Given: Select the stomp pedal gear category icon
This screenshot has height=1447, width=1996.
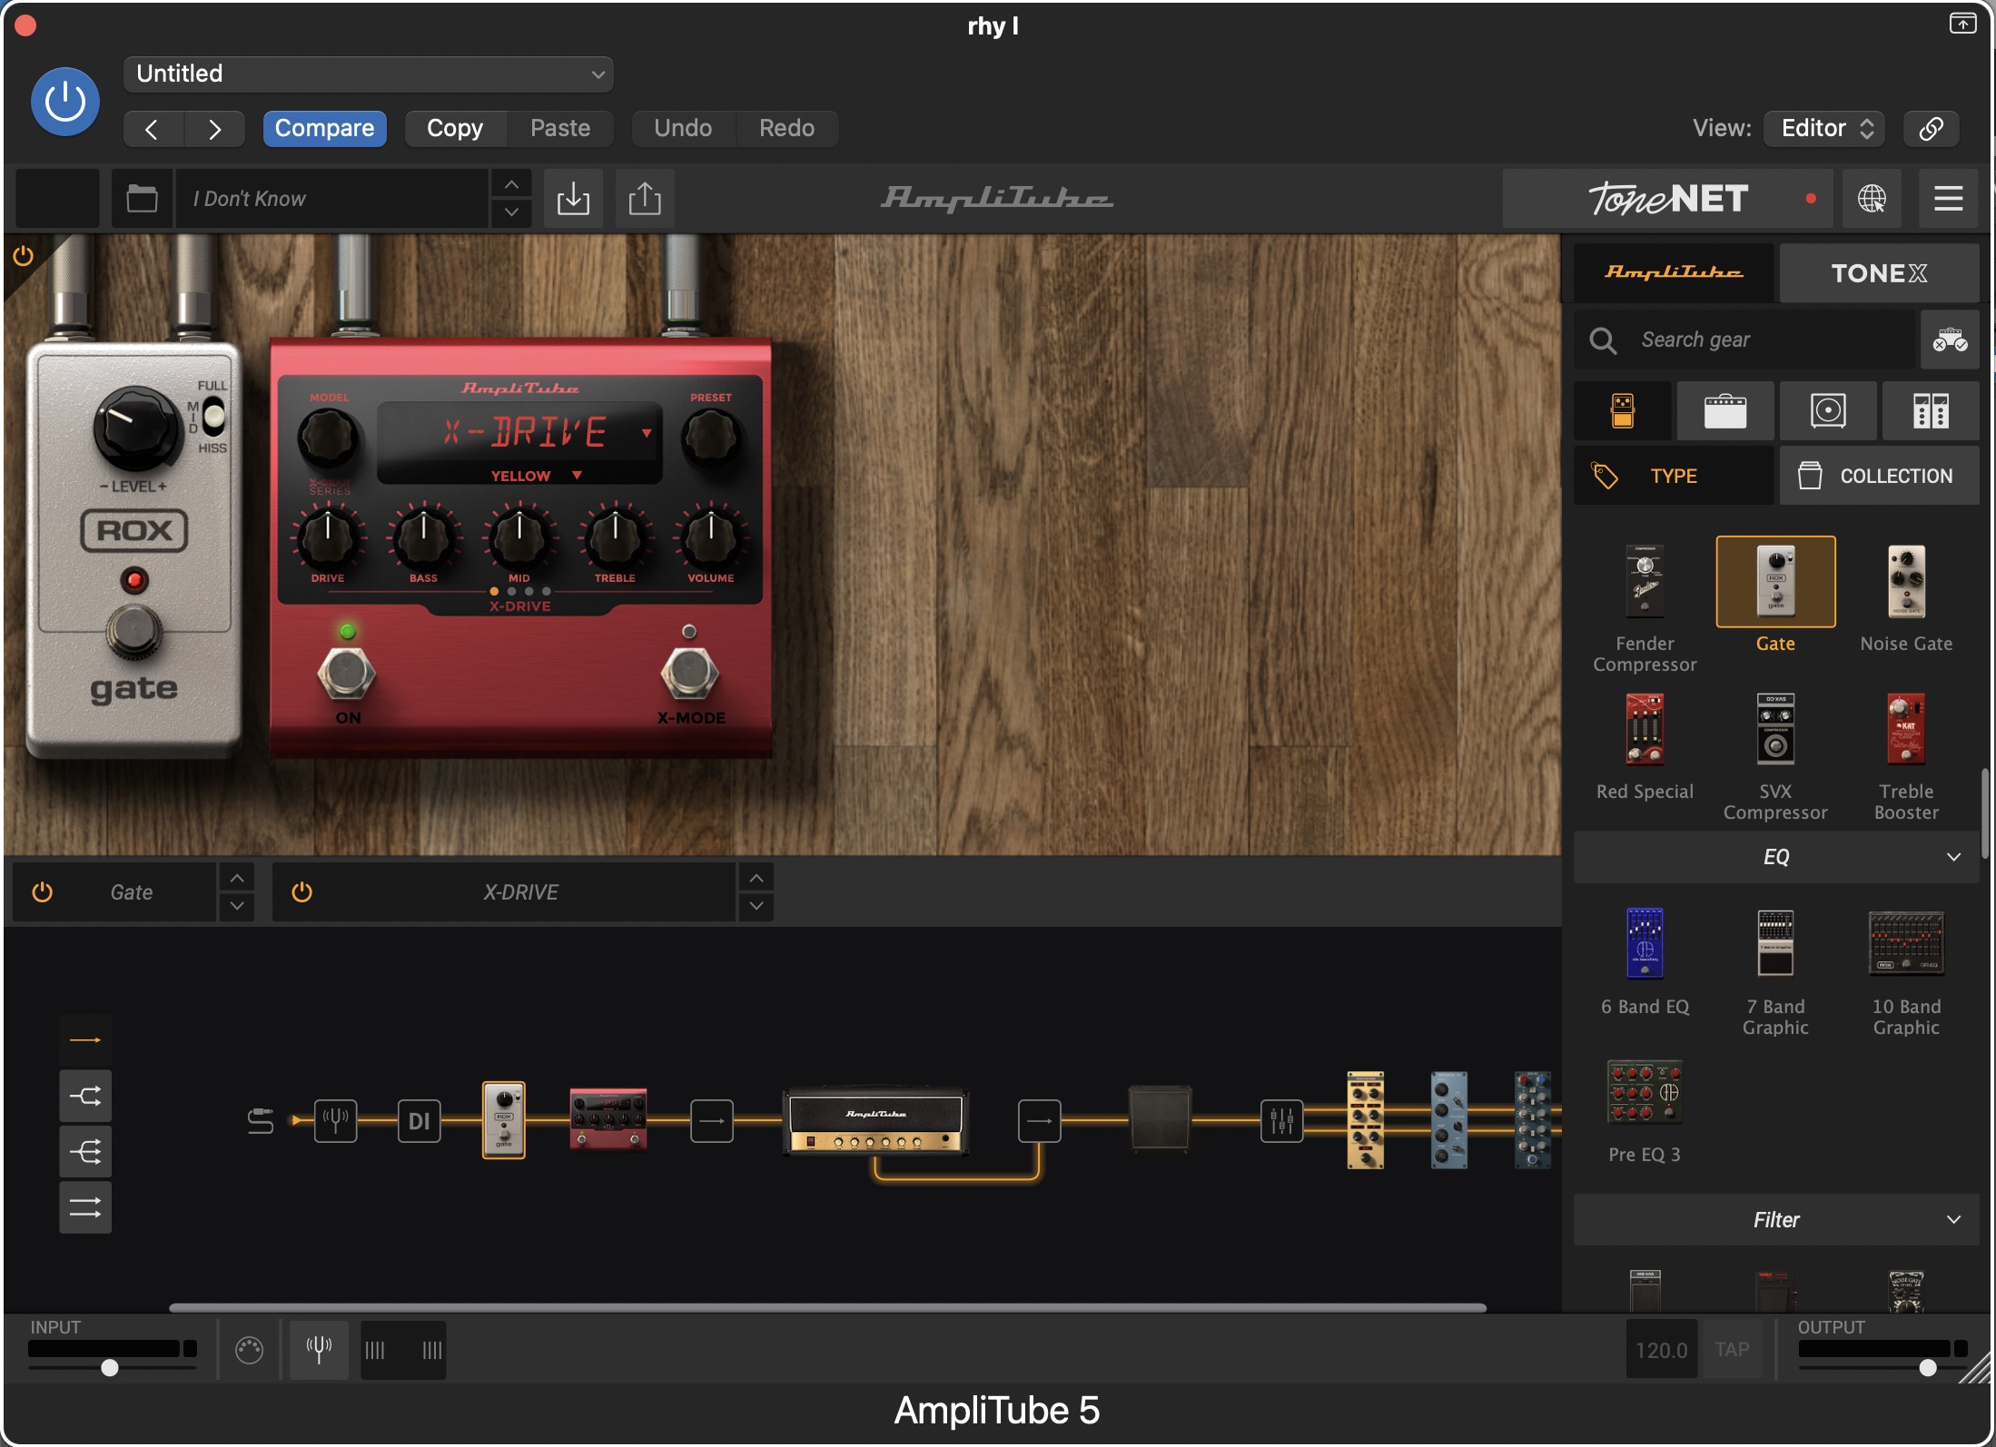Looking at the screenshot, I should point(1623,410).
